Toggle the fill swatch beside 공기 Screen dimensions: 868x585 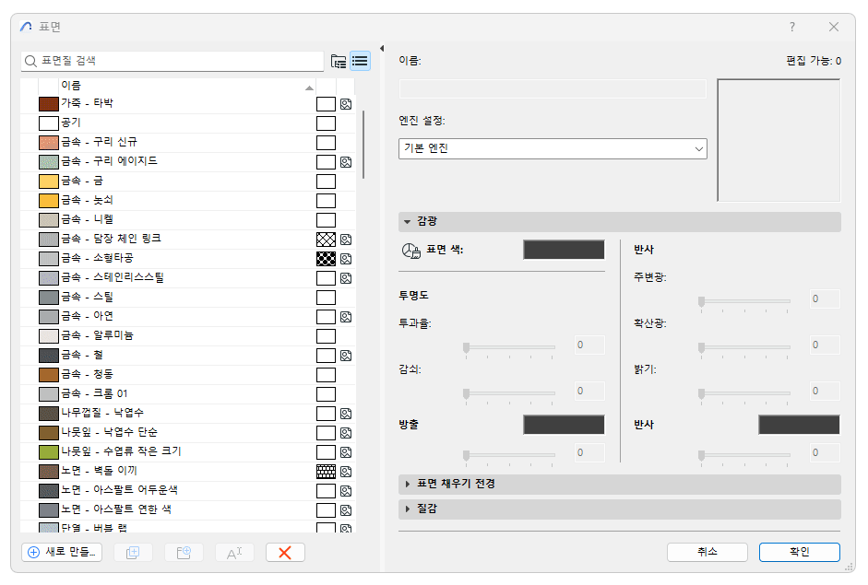(326, 123)
